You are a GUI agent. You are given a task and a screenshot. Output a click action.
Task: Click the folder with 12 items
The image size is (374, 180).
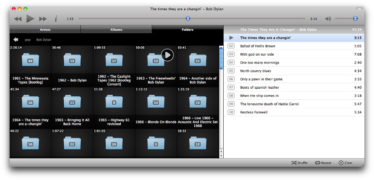(x=198, y=143)
